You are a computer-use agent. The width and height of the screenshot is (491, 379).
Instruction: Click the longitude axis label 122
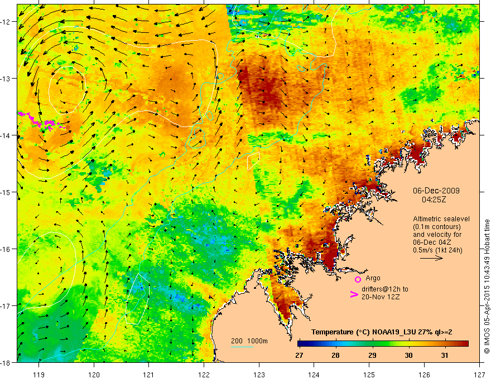[x=204, y=375]
